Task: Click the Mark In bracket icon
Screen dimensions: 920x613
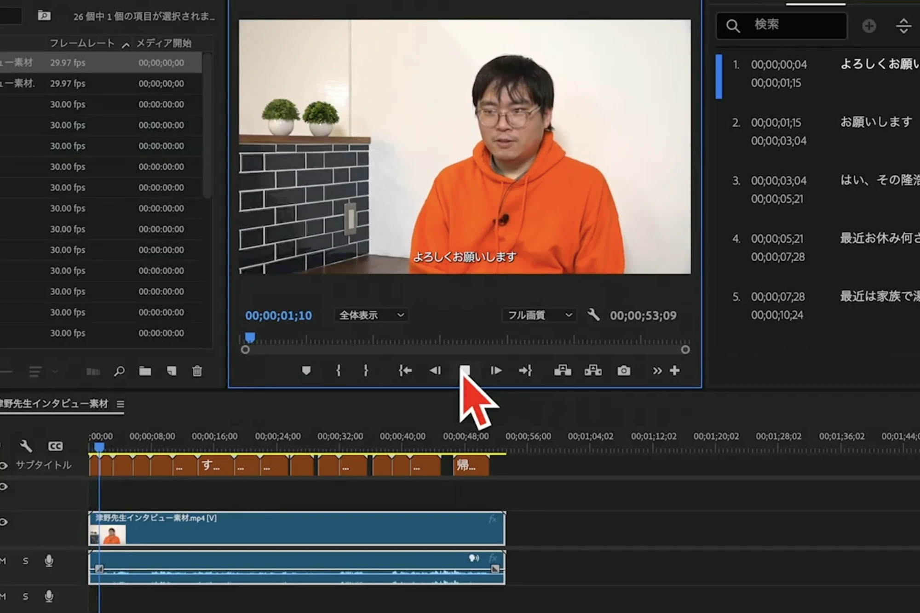Action: click(338, 371)
